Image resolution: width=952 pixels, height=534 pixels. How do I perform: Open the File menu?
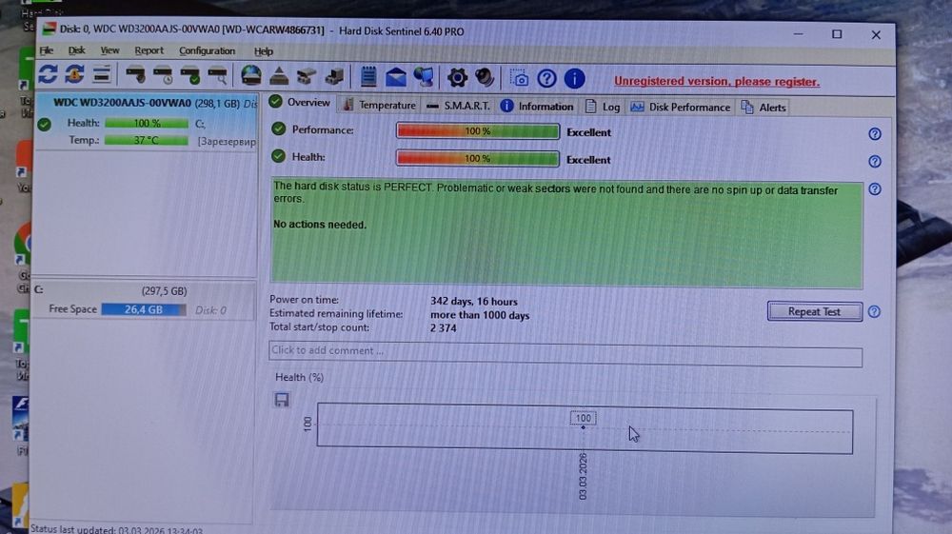[46, 50]
